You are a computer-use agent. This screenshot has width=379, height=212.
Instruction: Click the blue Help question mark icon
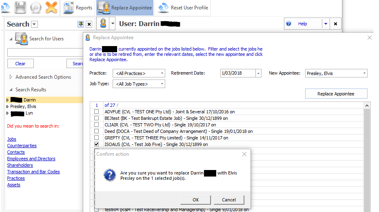tap(289, 24)
